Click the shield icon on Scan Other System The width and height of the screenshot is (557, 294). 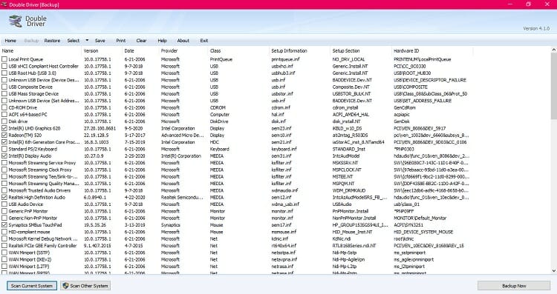tap(65, 286)
